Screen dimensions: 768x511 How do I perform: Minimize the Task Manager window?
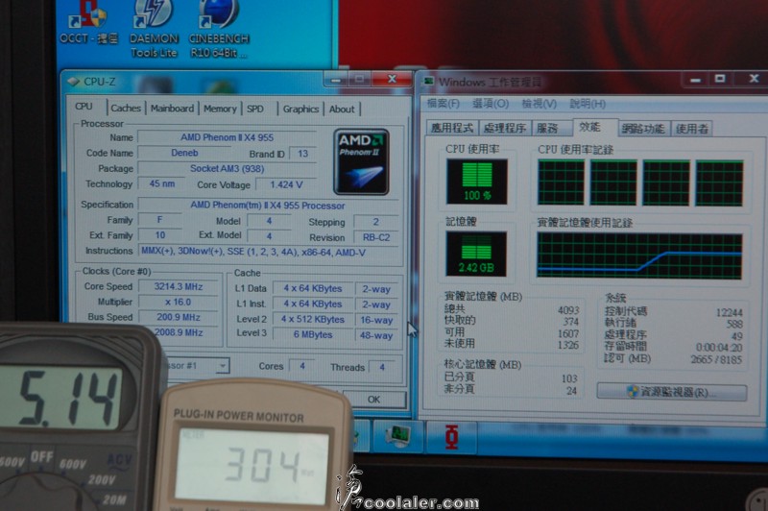click(695, 80)
